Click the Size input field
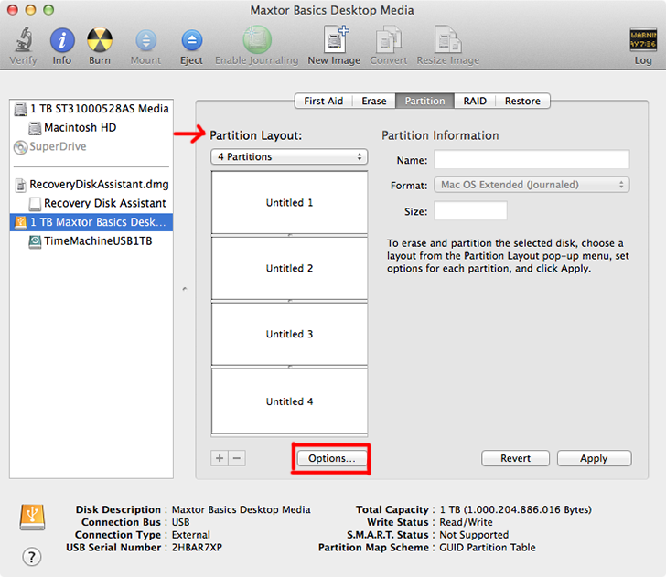Screen dimensions: 666x577 click(x=470, y=210)
